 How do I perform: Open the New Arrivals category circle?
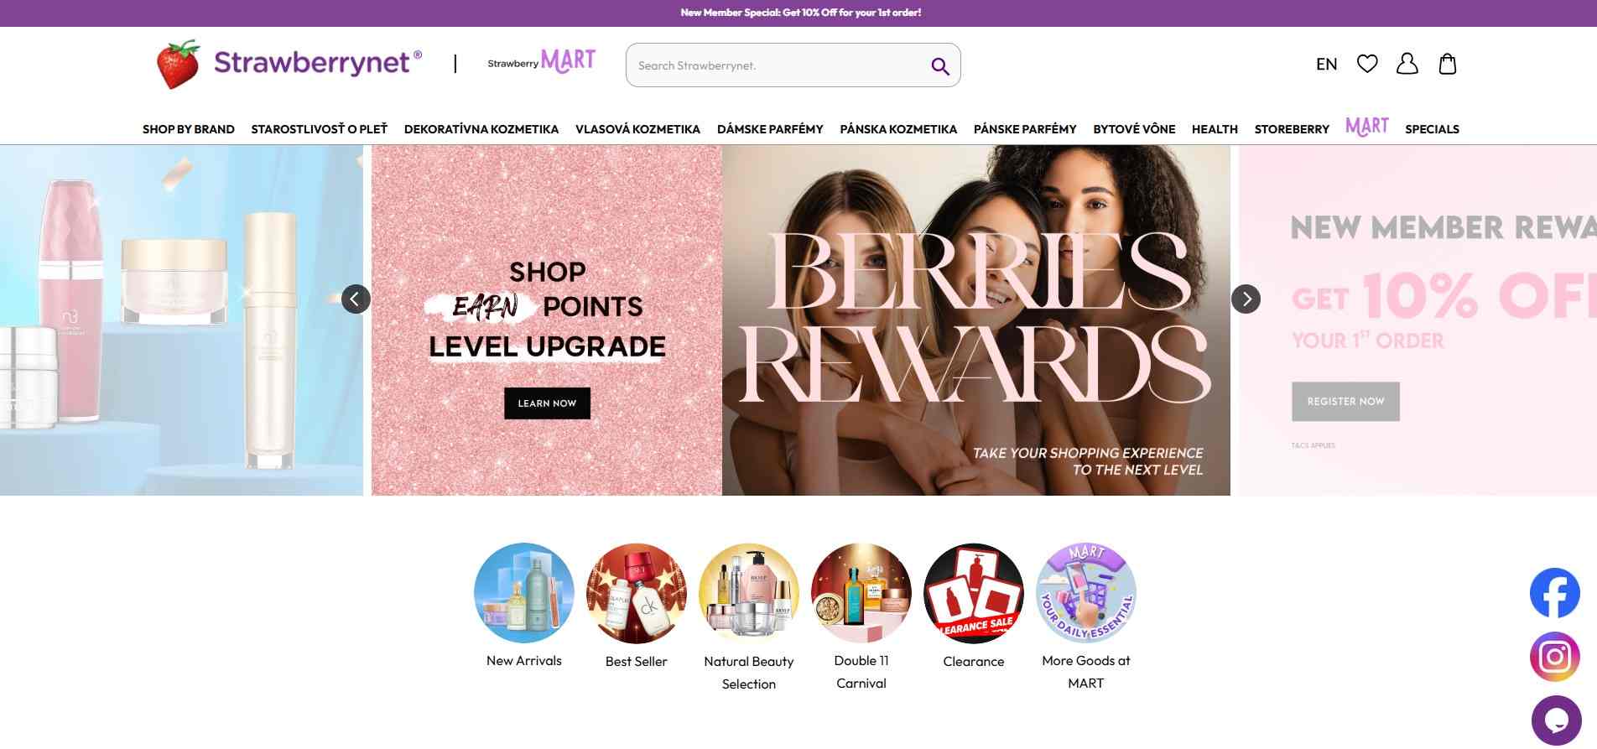524,593
